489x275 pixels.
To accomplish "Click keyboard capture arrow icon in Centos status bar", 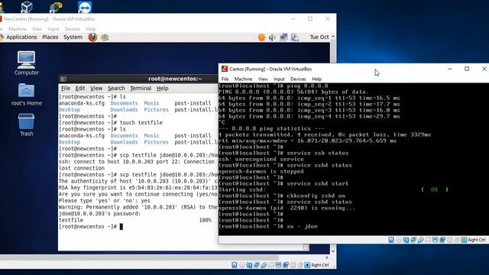I will (464, 240).
